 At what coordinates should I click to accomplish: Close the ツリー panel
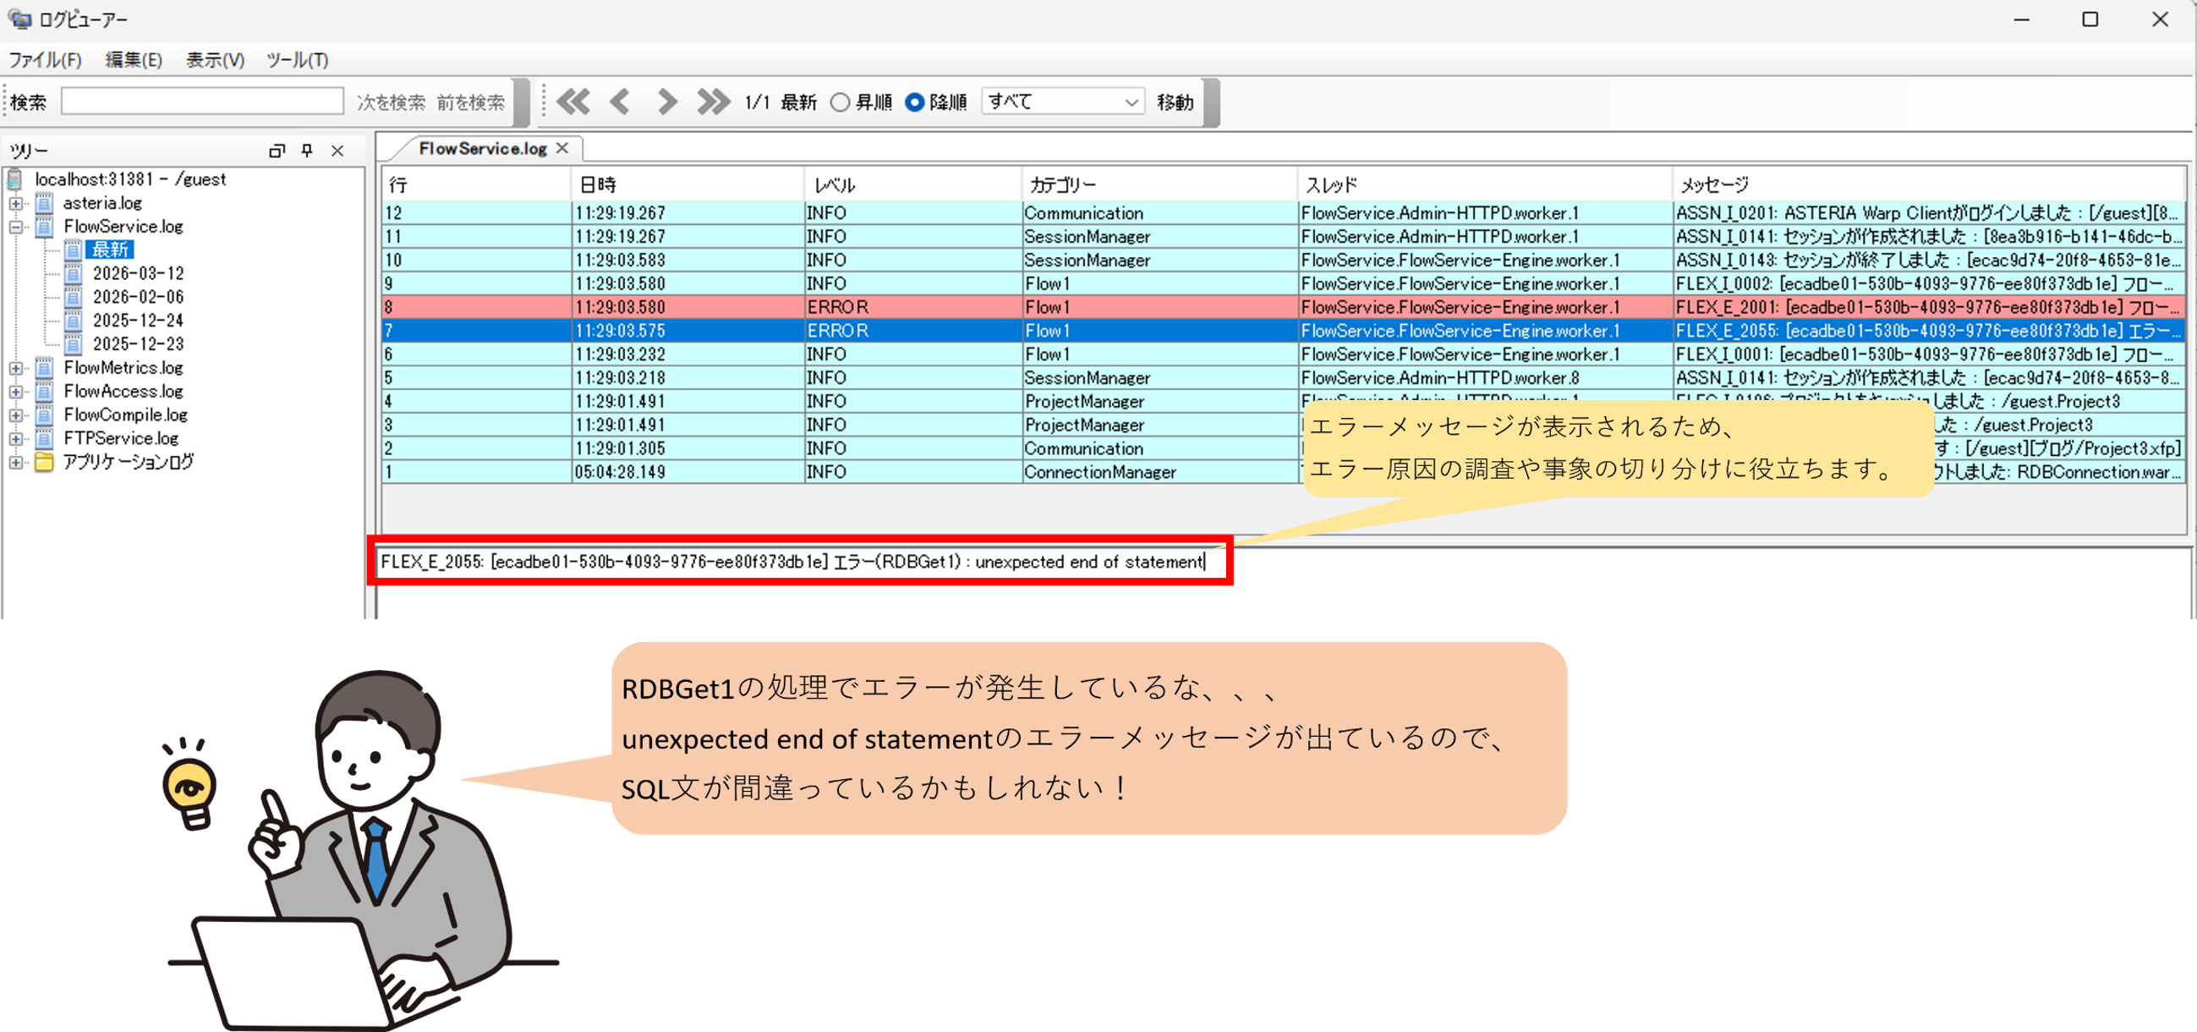coord(337,151)
